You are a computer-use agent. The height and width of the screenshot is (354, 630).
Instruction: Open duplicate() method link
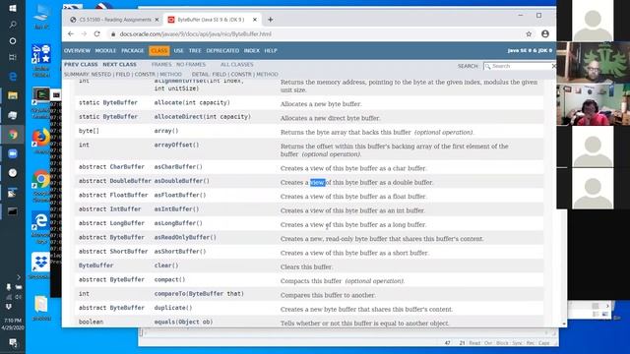[173, 308]
